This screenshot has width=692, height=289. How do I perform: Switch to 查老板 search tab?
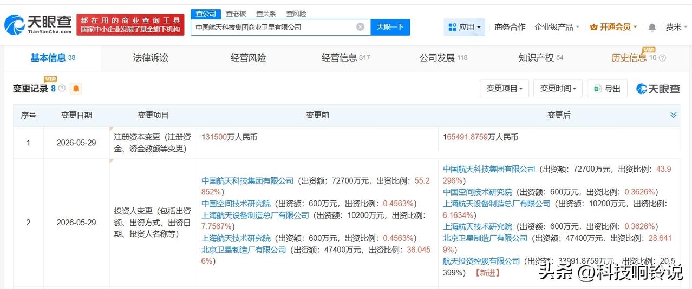(236, 14)
